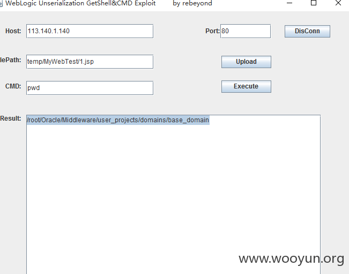Focus the Host input field
The height and width of the screenshot is (274, 349).
point(90,31)
